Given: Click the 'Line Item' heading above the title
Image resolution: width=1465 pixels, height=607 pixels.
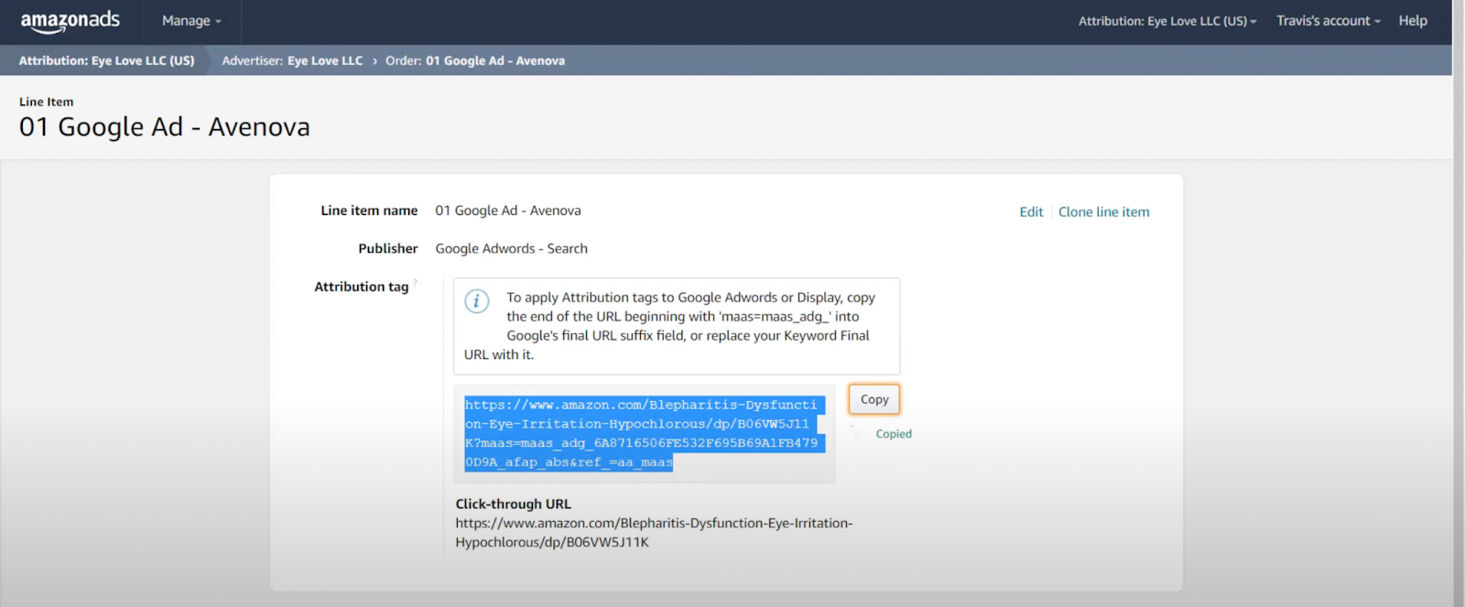Looking at the screenshot, I should click(x=47, y=102).
